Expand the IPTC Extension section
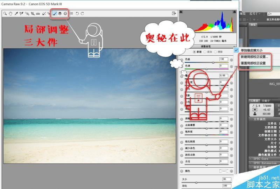The height and width of the screenshot is (189, 280). pyautogui.click(x=264, y=163)
